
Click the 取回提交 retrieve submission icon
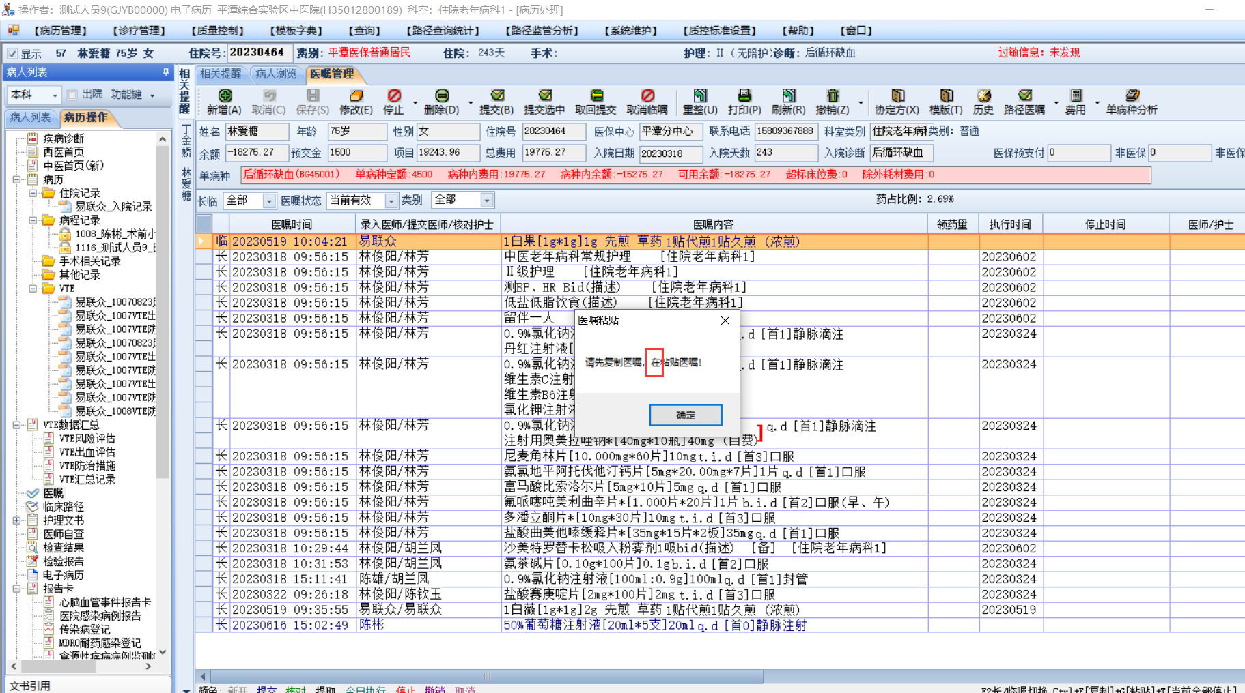point(596,95)
